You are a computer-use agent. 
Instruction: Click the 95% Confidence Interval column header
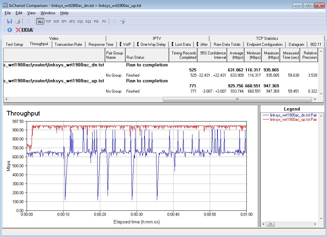click(212, 55)
